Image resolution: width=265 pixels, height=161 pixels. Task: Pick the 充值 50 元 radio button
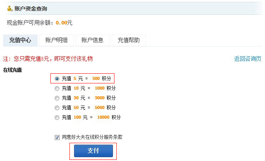(57, 108)
